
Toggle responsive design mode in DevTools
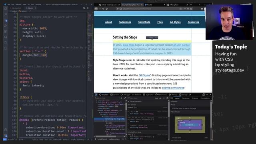coord(204,94)
